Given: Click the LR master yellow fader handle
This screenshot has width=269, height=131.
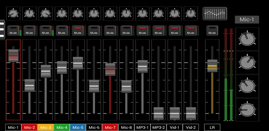Looking at the screenshot, I should pos(212,66).
